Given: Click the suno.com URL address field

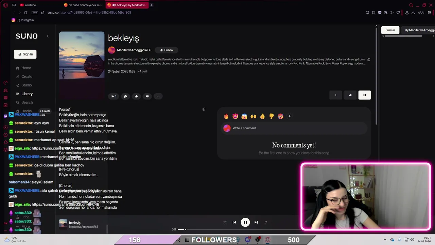Looking at the screenshot, I should (89, 13).
